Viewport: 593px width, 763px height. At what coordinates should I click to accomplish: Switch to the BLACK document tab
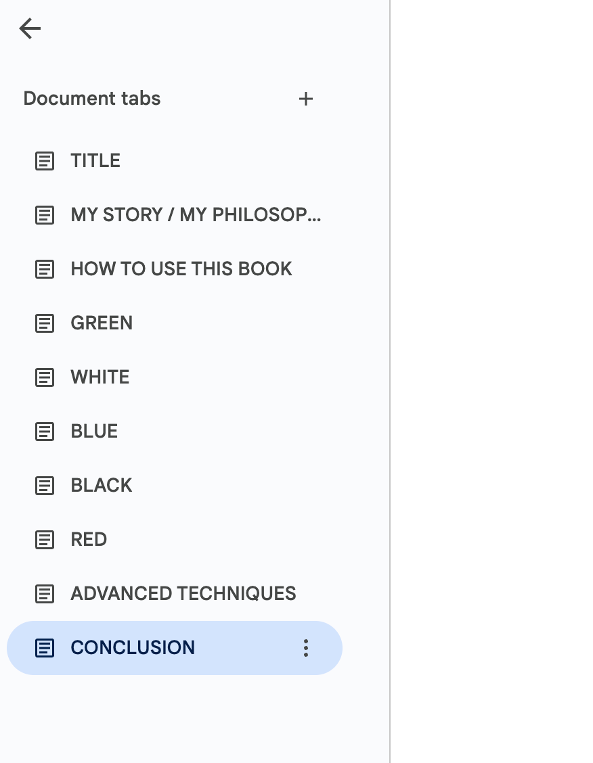coord(174,486)
